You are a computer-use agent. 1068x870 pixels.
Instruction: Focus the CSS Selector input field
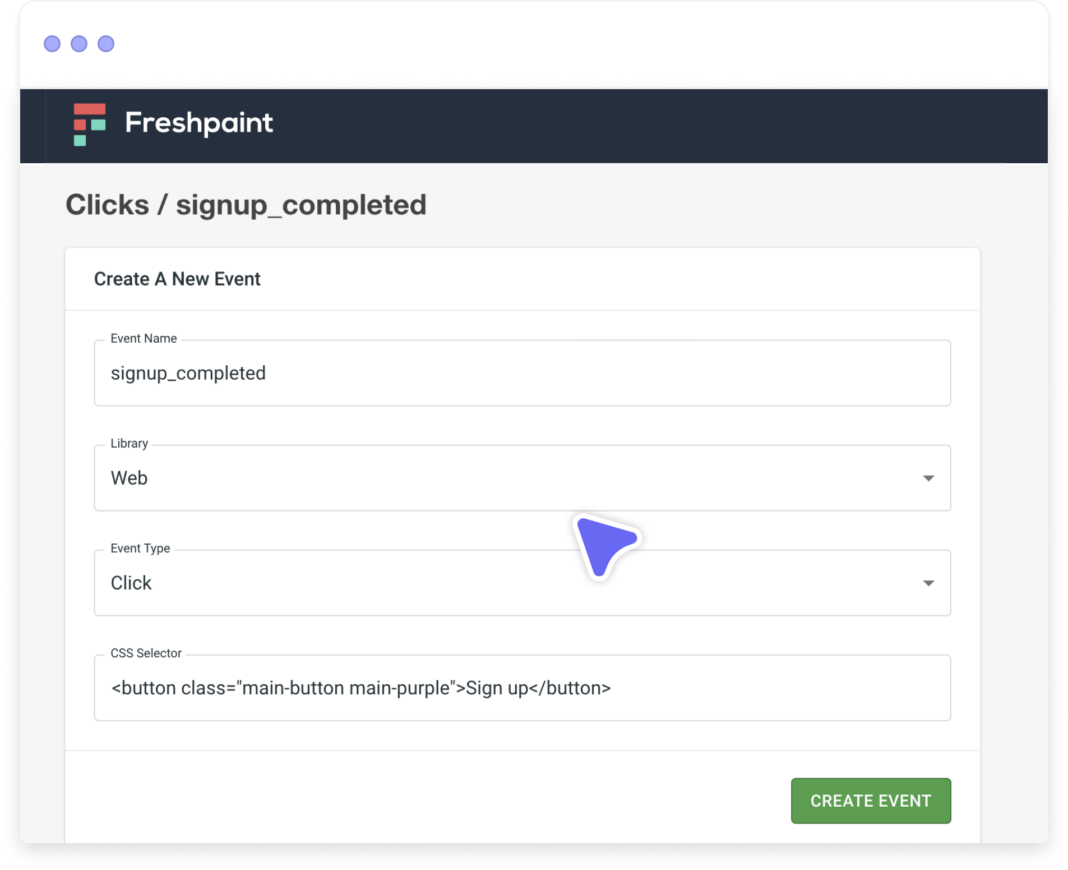click(522, 688)
